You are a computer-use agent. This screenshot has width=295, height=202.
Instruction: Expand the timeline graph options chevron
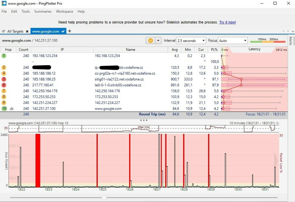pyautogui.click(x=277, y=123)
